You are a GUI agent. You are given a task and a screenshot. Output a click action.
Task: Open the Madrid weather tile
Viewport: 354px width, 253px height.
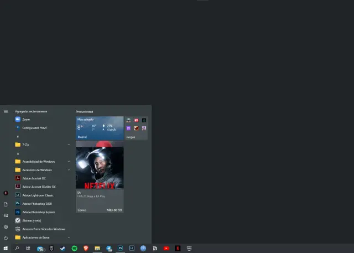tap(100, 128)
